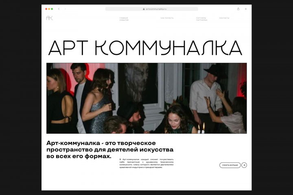The height and width of the screenshot is (195, 293).
Task: Maximize the window with green button
Action: (52, 9)
